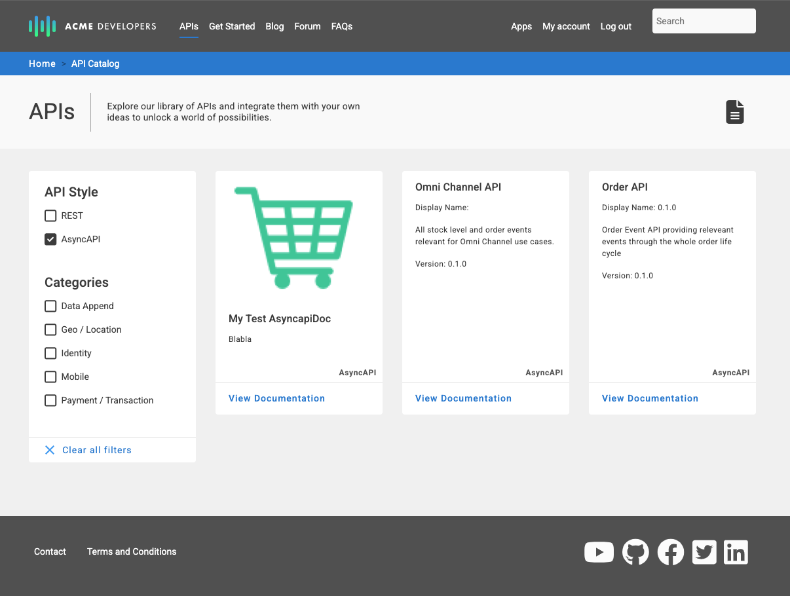Open the Get Started nav item

point(232,26)
